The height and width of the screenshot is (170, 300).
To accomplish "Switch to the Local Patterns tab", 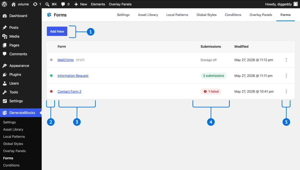I will 177,15.
